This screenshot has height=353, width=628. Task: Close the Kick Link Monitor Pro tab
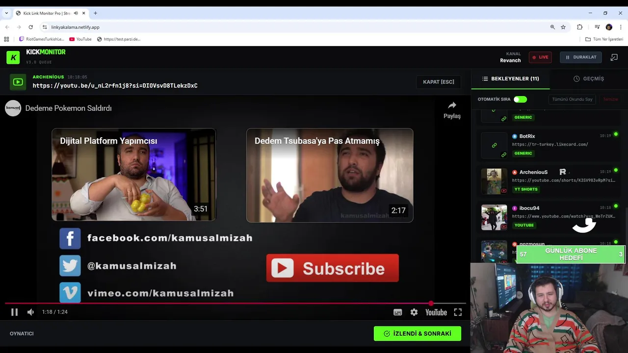[84, 13]
